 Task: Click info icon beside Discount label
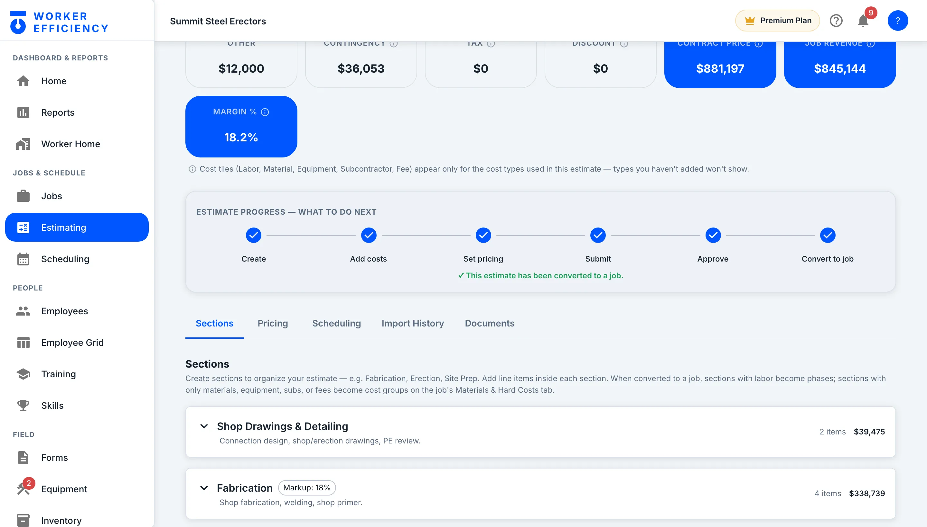coord(624,44)
